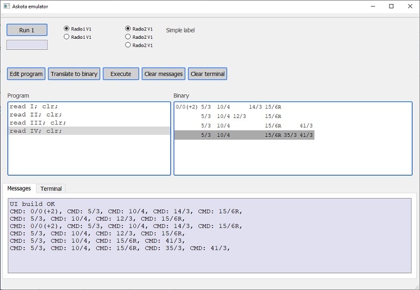Viewport: 420px width, 290px height.
Task: Click Clear terminal button
Action: 207,74
